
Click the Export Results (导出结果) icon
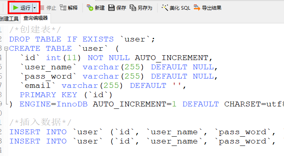click(x=197, y=8)
